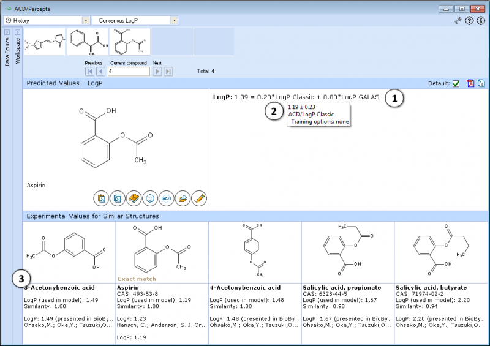This screenshot has height=346, width=490.
Task: Click the copy structure icon
Action: click(x=118, y=198)
